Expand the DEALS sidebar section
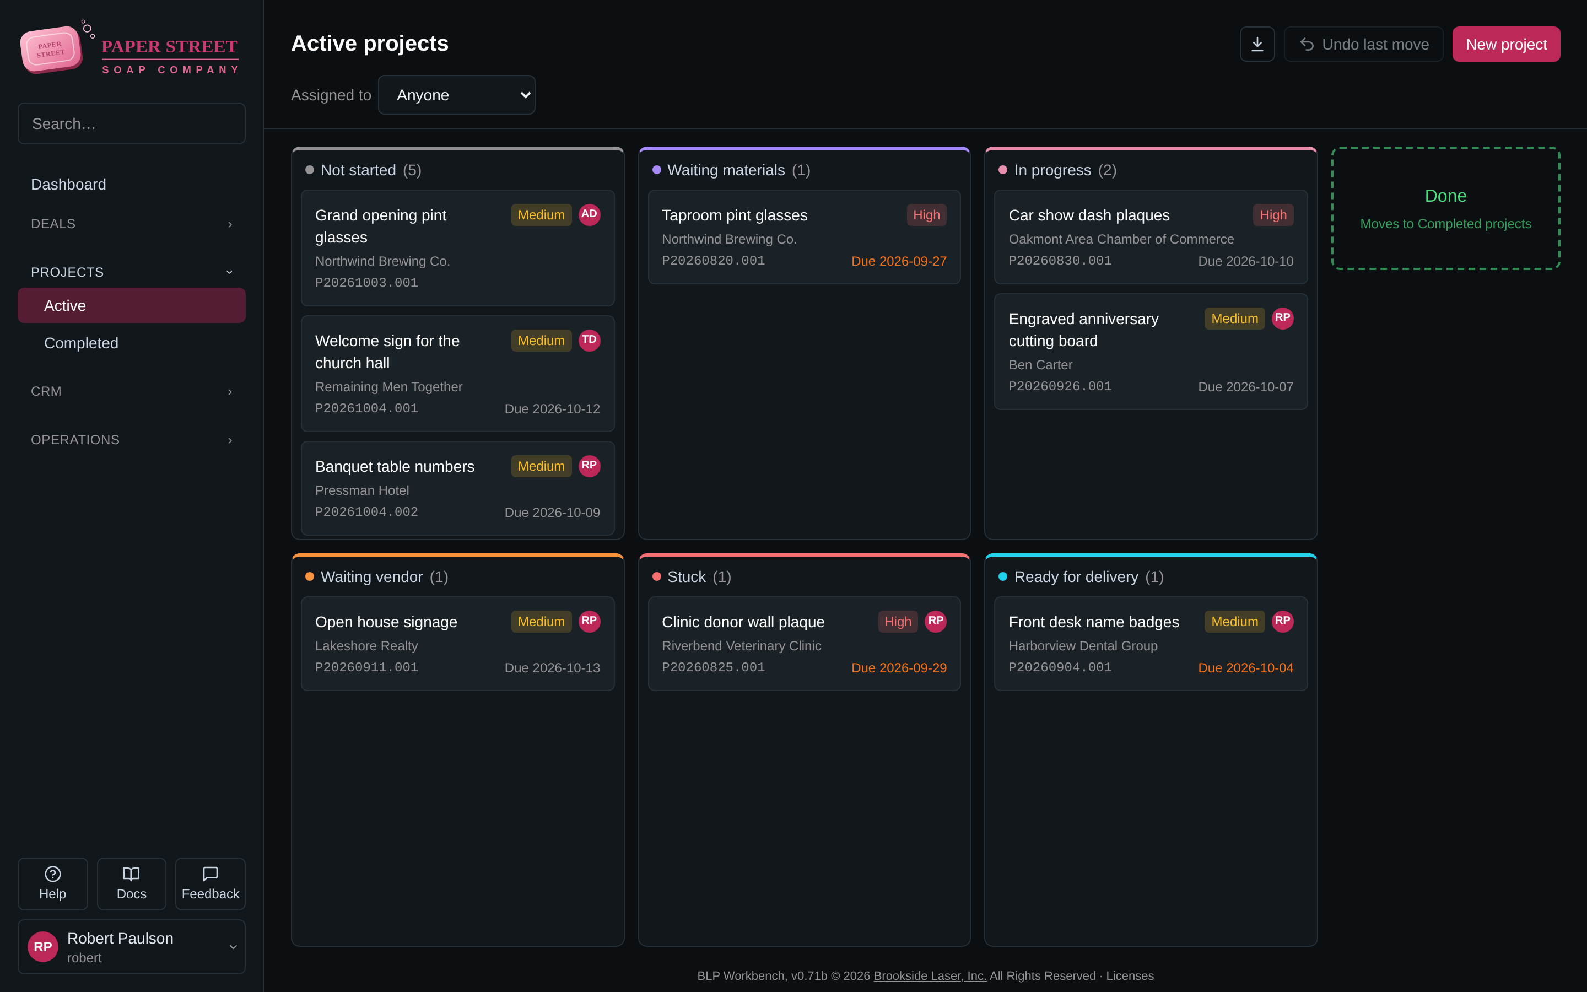This screenshot has width=1587, height=992. (x=131, y=224)
